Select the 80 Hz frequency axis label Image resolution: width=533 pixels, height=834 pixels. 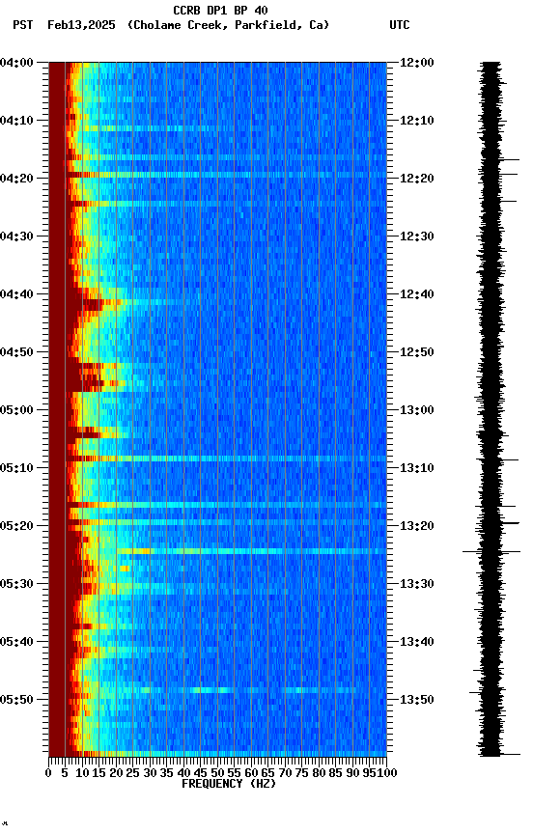pos(319,773)
